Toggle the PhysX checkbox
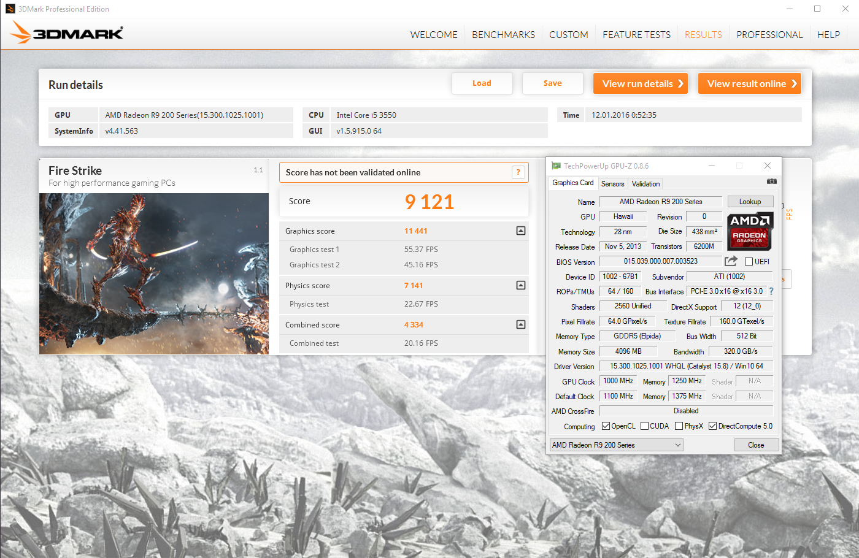The height and width of the screenshot is (558, 859). pyautogui.click(x=679, y=426)
